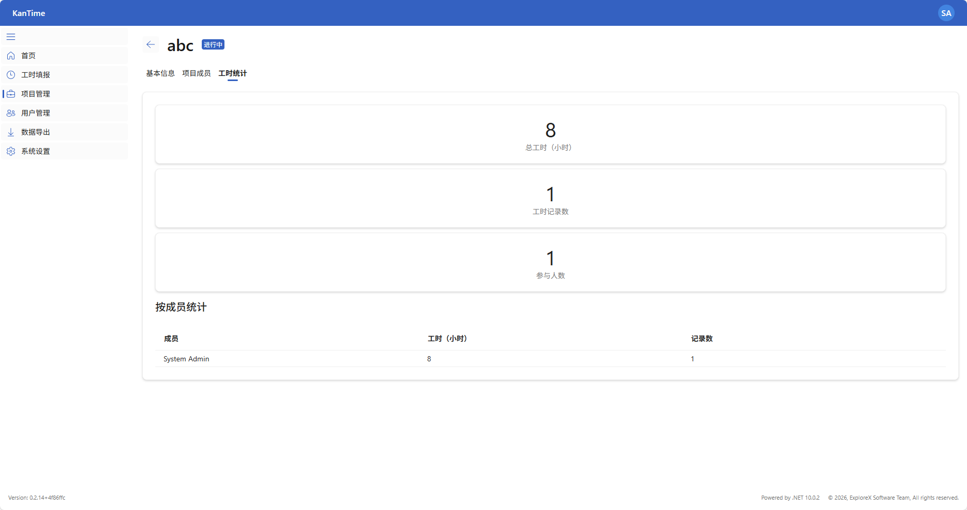Viewport: 967px width, 510px height.
Task: Toggle the hamburger sidebar menu
Action: (x=11, y=37)
